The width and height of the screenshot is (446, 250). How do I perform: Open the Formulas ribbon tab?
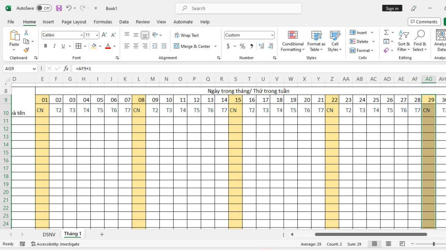[103, 22]
